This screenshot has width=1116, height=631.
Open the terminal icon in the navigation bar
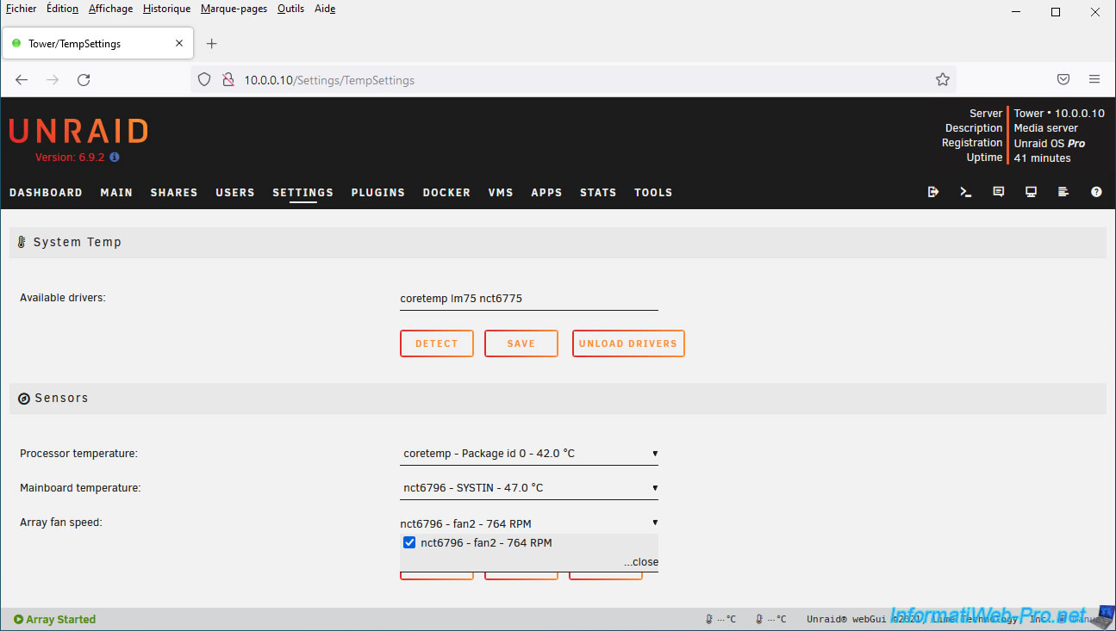966,192
